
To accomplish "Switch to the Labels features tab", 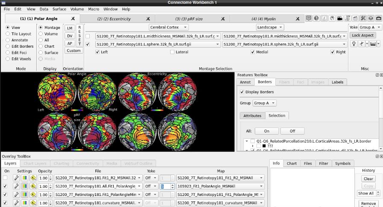I will 337,82.
